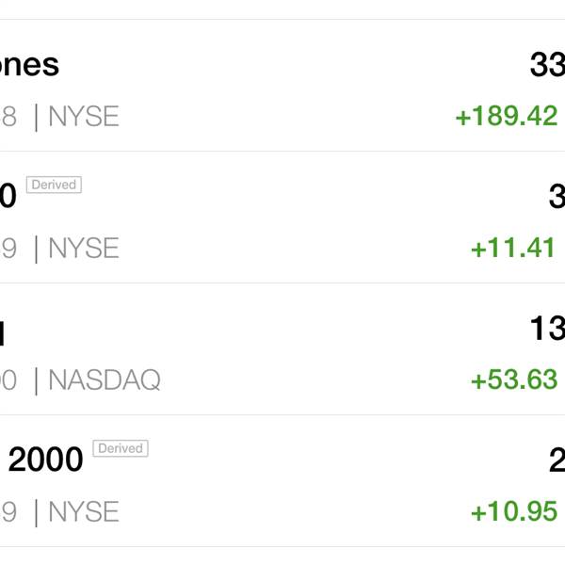Select the NYSE label under Dow Jones
Screen dimensions: 565x565
tap(84, 117)
